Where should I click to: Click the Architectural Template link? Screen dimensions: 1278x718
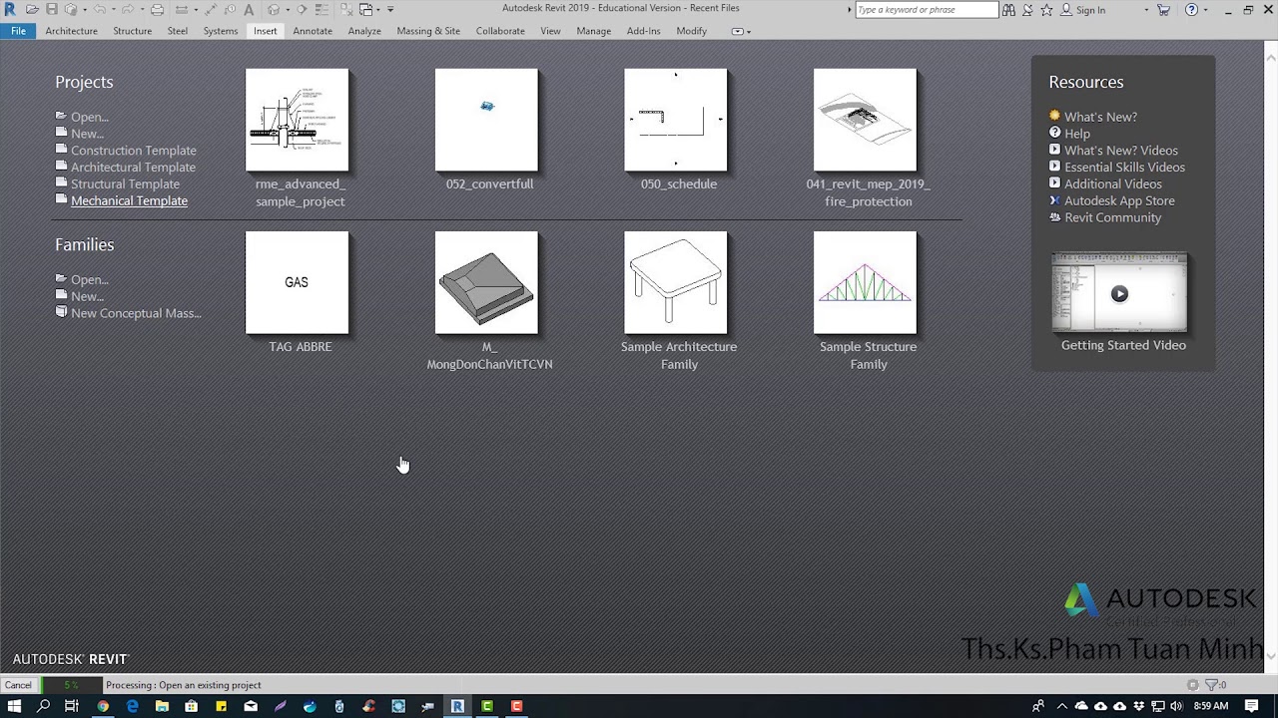pyautogui.click(x=133, y=168)
